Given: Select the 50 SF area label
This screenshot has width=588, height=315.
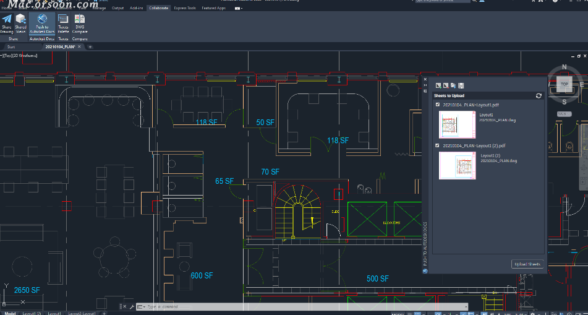Looking at the screenshot, I should (265, 123).
